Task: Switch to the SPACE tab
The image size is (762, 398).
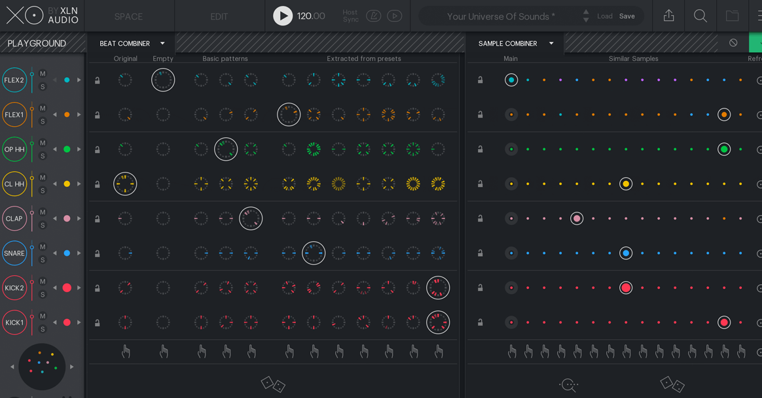Action: 128,16
